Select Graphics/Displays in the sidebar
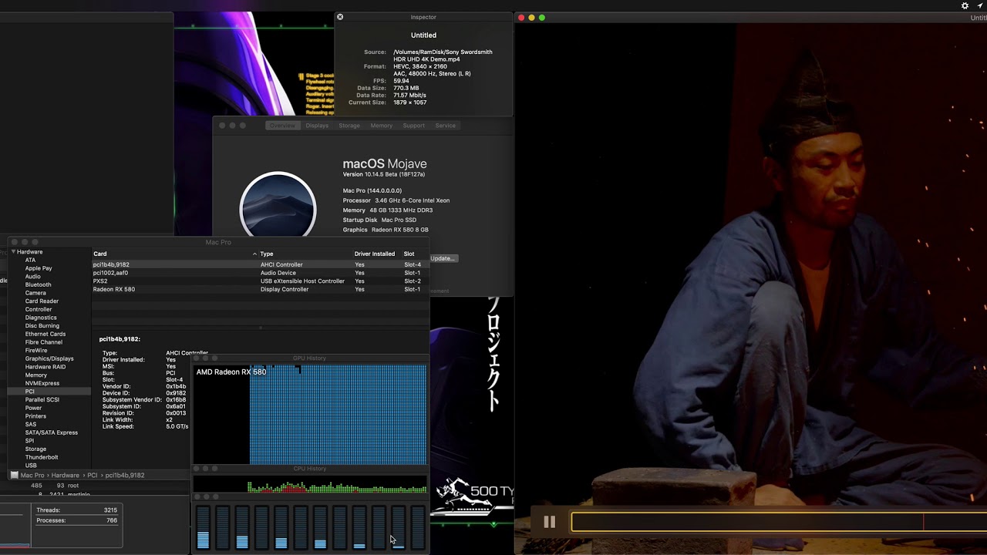This screenshot has height=555, width=987. pyautogui.click(x=49, y=359)
